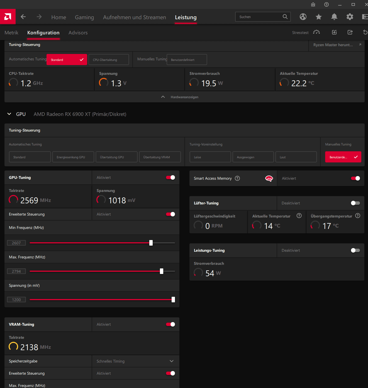Switch to the Metrik sub-tab

pyautogui.click(x=11, y=33)
